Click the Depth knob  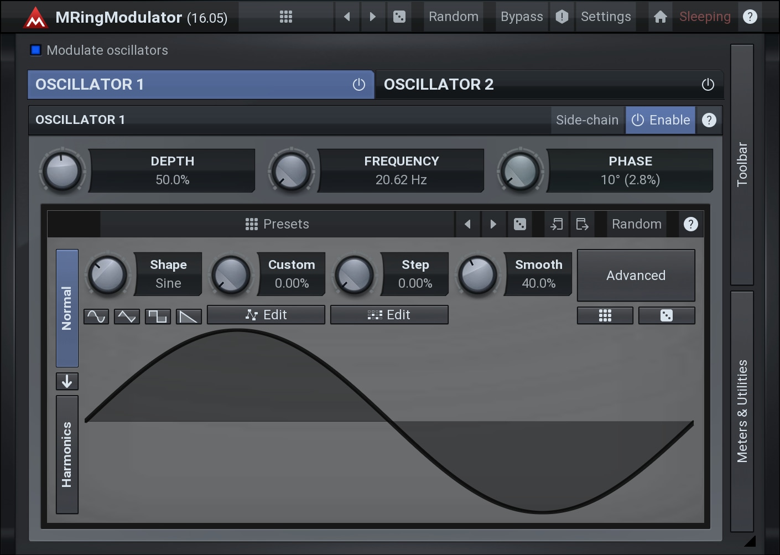coord(63,170)
